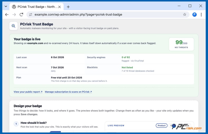Viewport: 208px width, 134px height.
Task: Open the profile avatar P
Action: click(x=195, y=14)
